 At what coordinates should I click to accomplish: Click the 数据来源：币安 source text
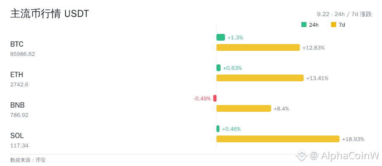(28, 160)
